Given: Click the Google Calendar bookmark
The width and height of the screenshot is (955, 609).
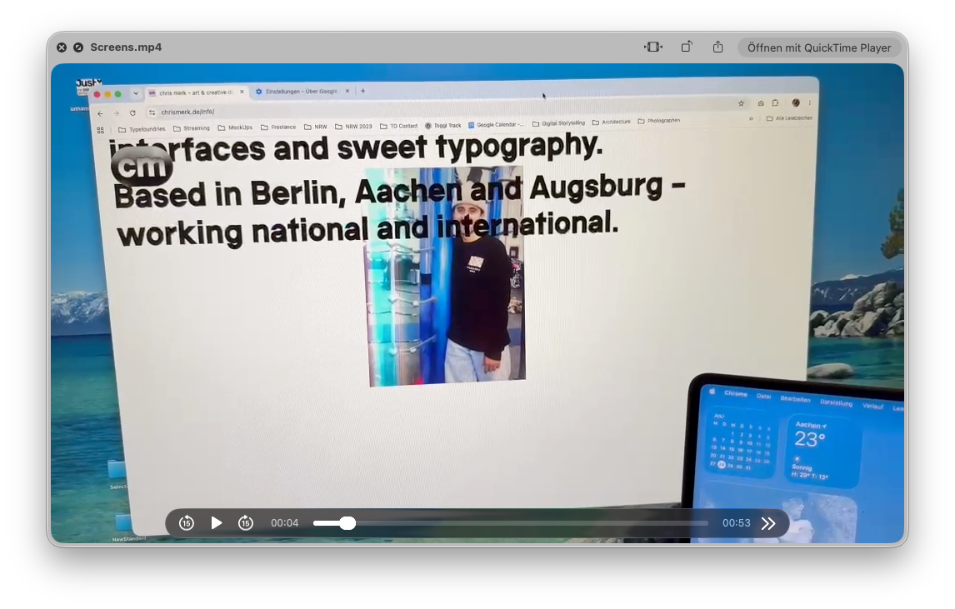Looking at the screenshot, I should tap(496, 125).
